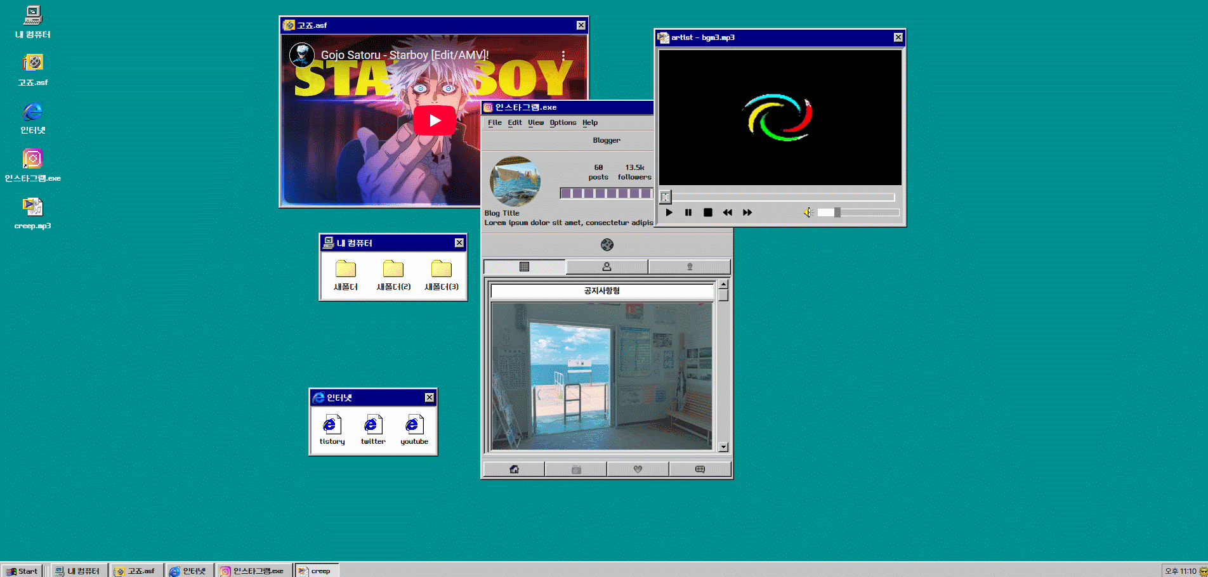
Task: Open the tistory shortcut
Action: click(332, 429)
